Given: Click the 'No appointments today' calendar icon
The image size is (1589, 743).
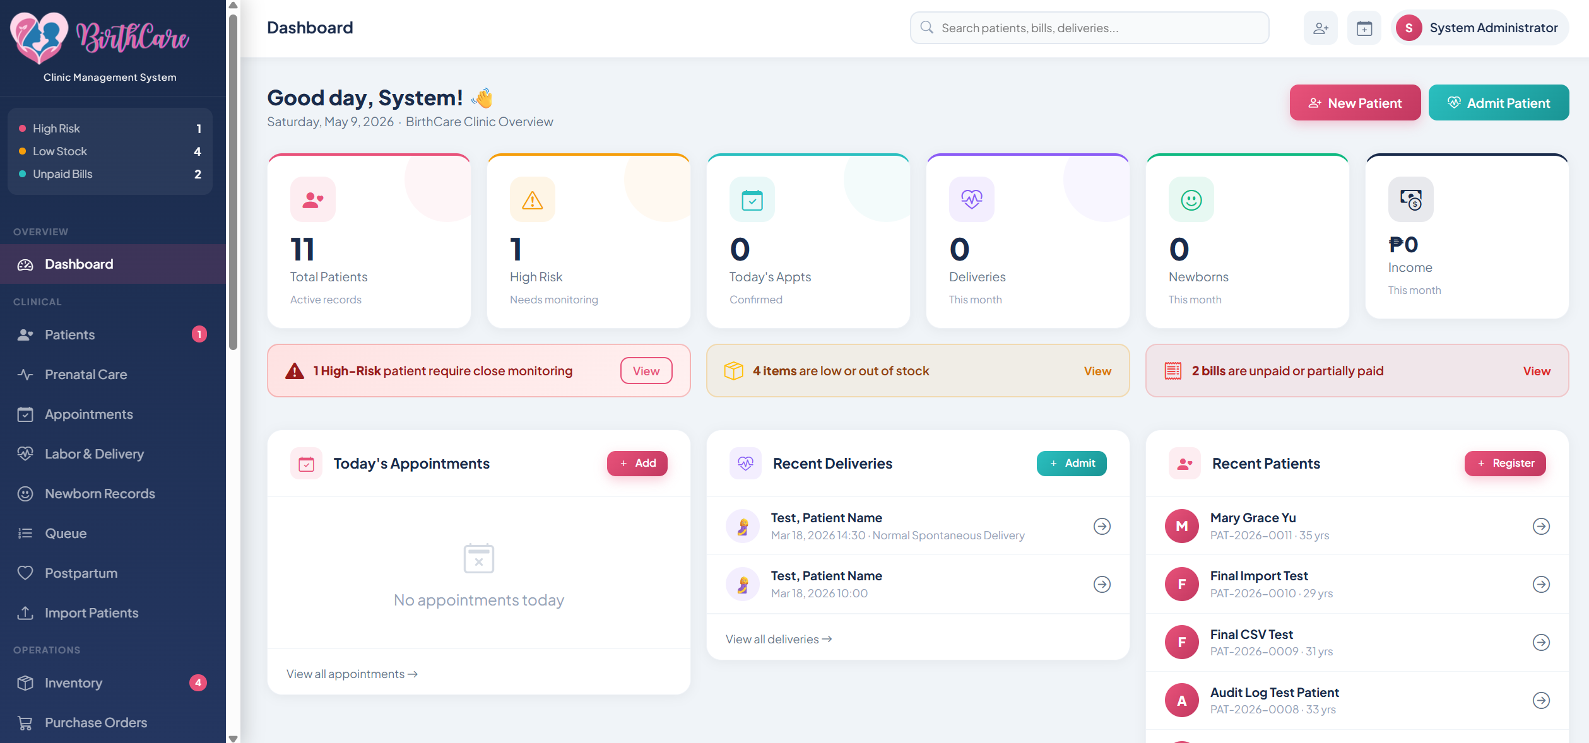Looking at the screenshot, I should (479, 558).
